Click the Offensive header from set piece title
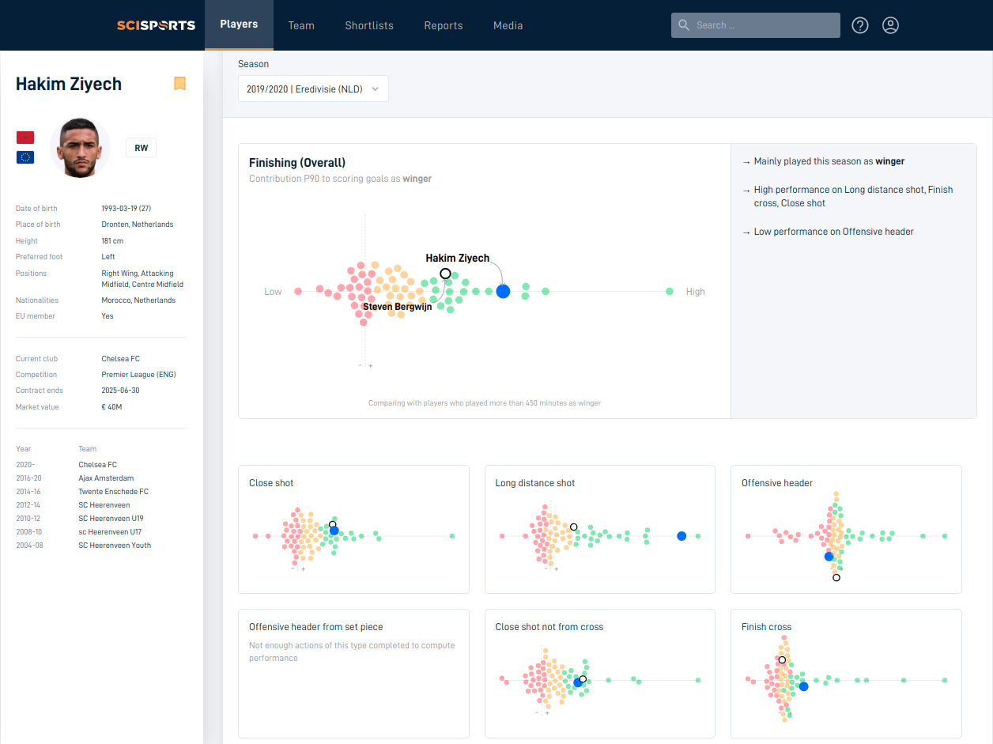Image resolution: width=993 pixels, height=744 pixels. tap(316, 627)
